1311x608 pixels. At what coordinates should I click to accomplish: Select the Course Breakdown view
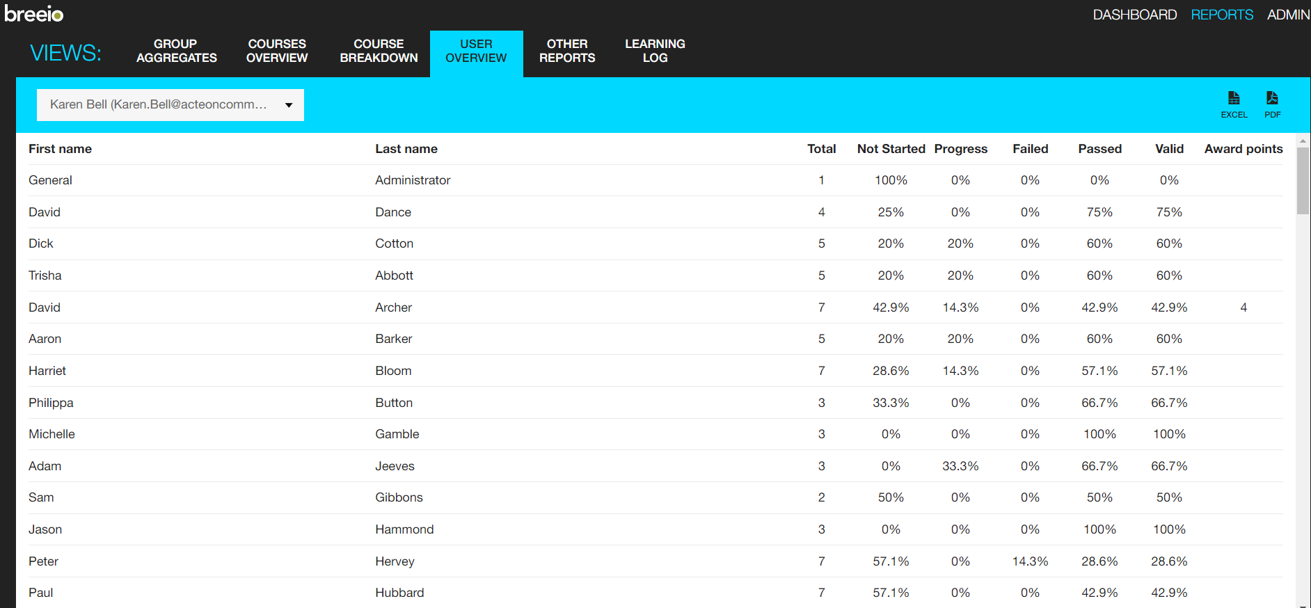pyautogui.click(x=379, y=51)
